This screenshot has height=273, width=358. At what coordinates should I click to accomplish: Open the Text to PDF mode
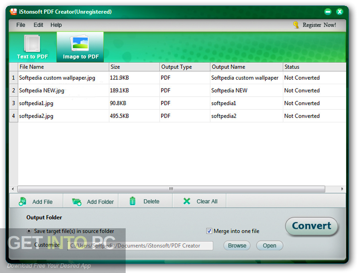click(33, 47)
